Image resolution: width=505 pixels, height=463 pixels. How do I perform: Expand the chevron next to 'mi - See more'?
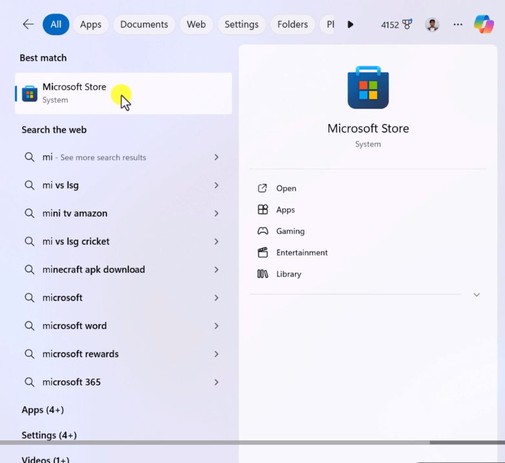tap(217, 157)
